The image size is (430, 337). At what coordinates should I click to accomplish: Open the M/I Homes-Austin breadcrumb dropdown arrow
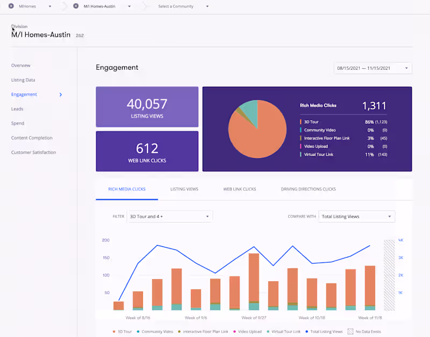130,6
